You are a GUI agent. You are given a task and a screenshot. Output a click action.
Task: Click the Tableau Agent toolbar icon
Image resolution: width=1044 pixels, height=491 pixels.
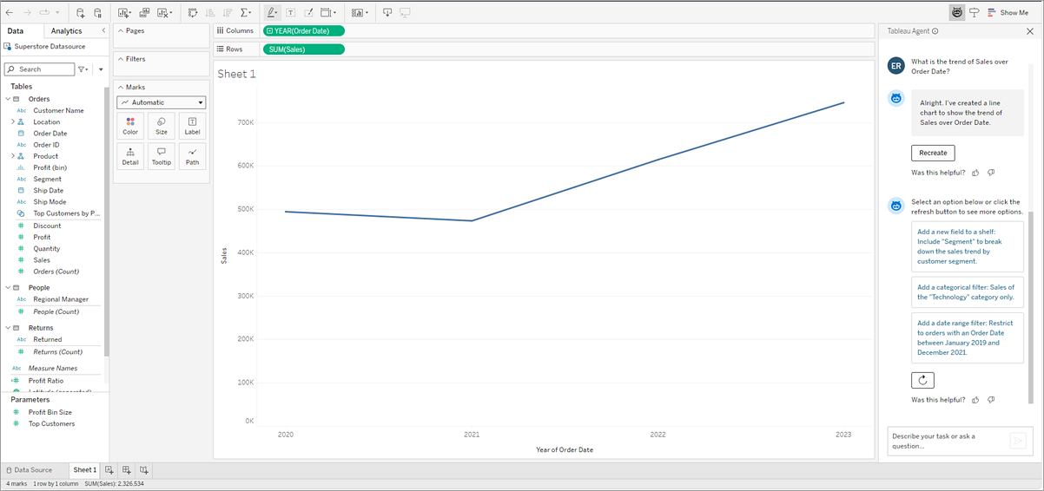coord(956,12)
